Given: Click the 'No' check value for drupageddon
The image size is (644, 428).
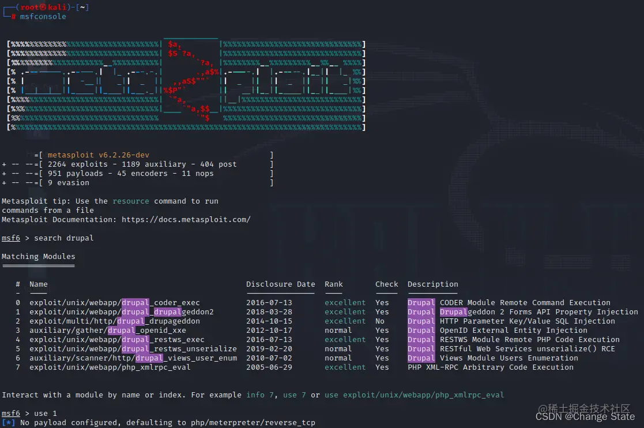Looking at the screenshot, I should pos(379,321).
